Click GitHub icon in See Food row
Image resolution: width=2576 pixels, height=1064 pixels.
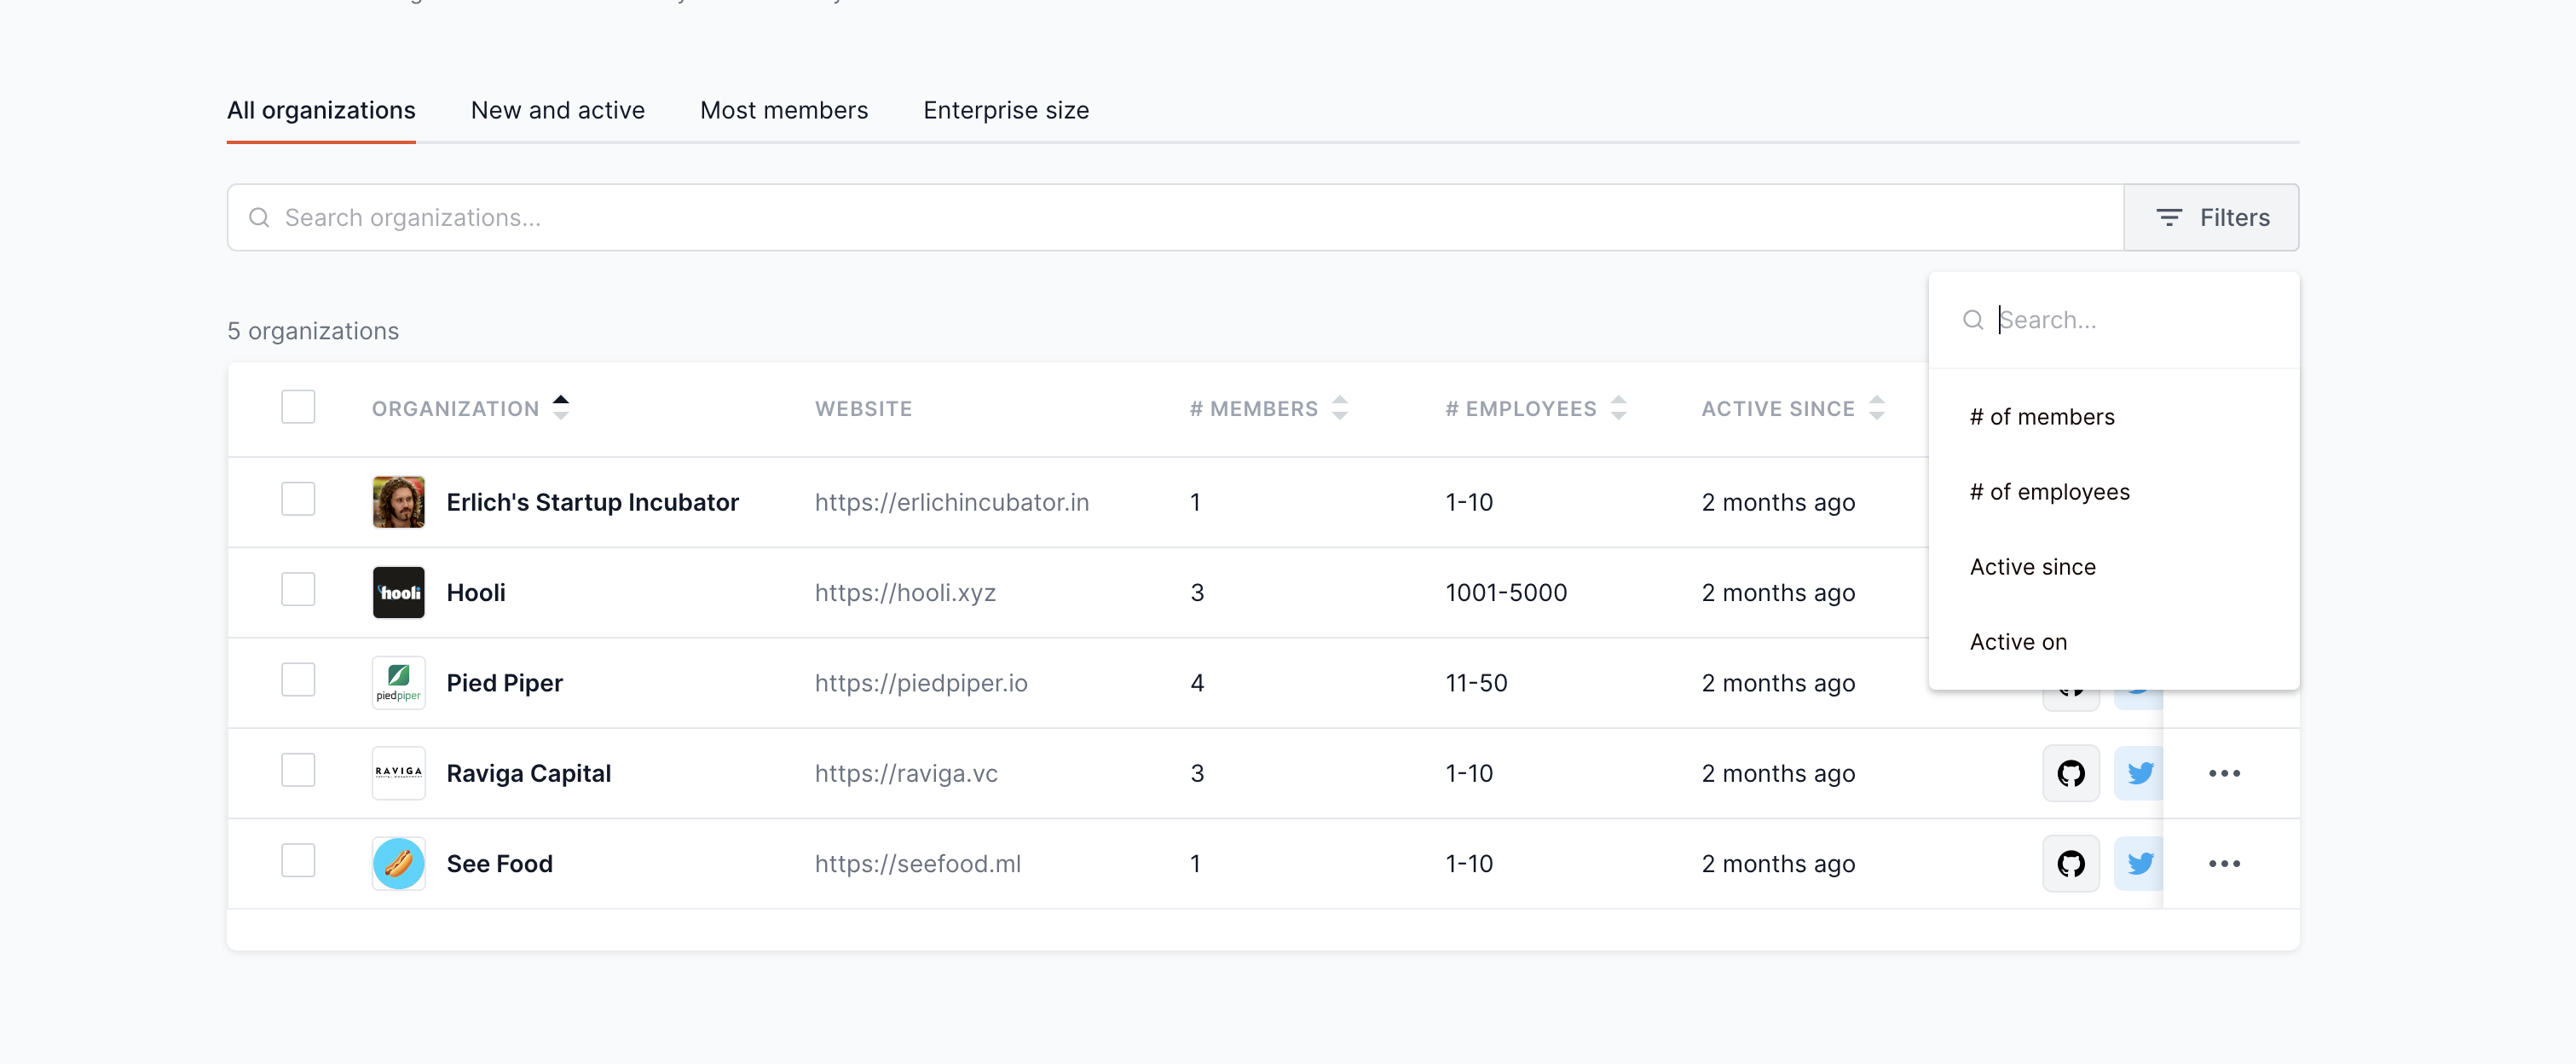(2070, 863)
